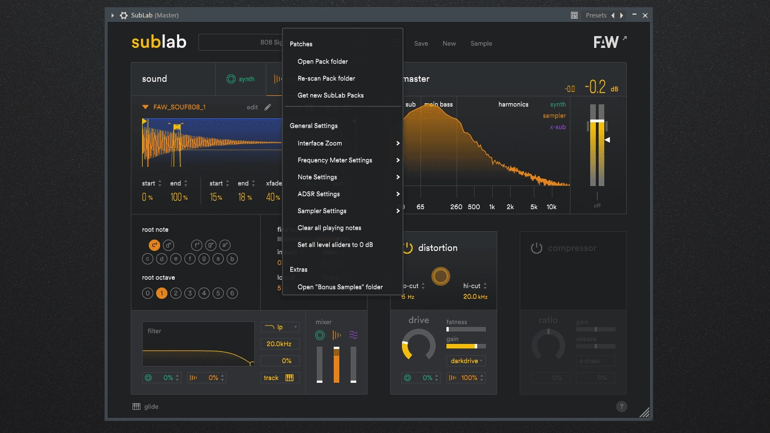
Task: Select root note g
Action: pyautogui.click(x=204, y=259)
